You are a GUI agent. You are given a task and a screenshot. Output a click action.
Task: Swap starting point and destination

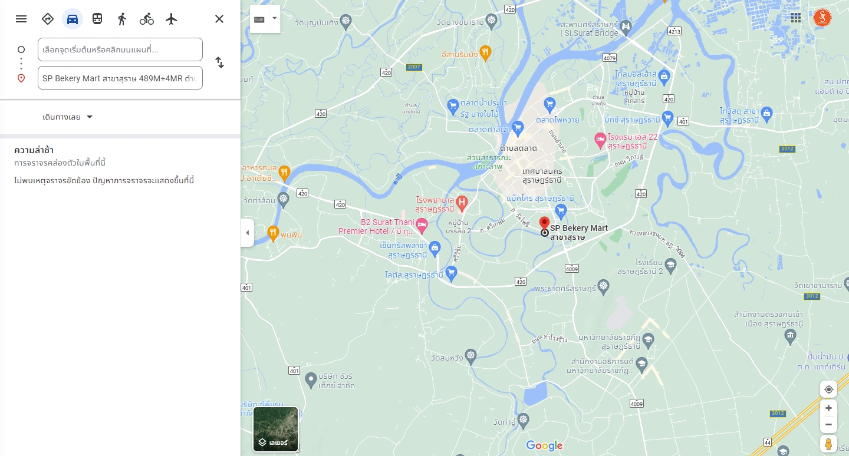[x=219, y=62]
